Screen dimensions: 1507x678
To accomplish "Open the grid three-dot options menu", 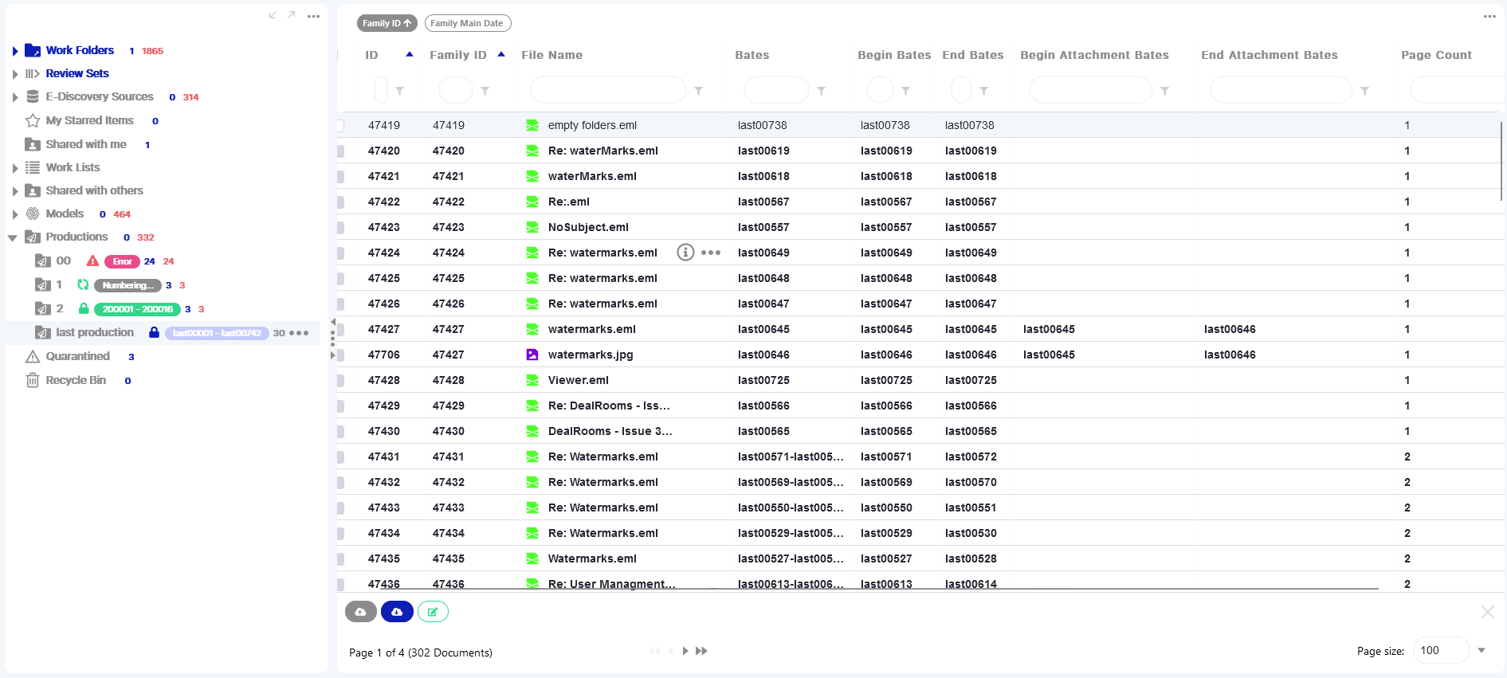I will coord(1489,16).
